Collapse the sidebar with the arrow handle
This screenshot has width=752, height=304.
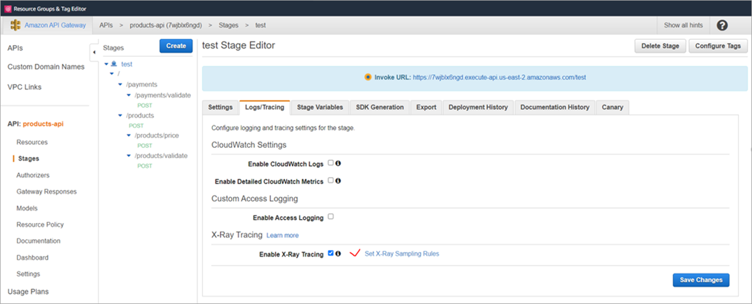[94, 52]
